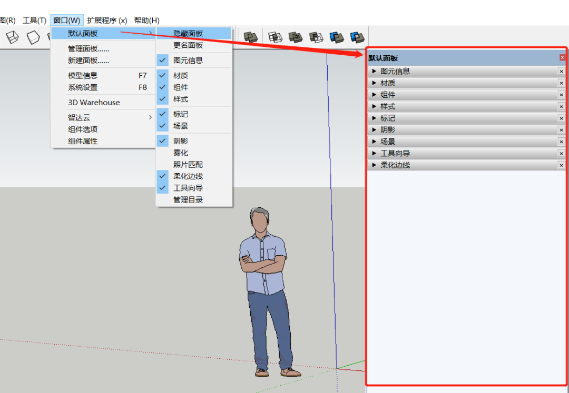Open the 智达云 submenu arrow
Image resolution: width=569 pixels, height=393 pixels.
(150, 117)
